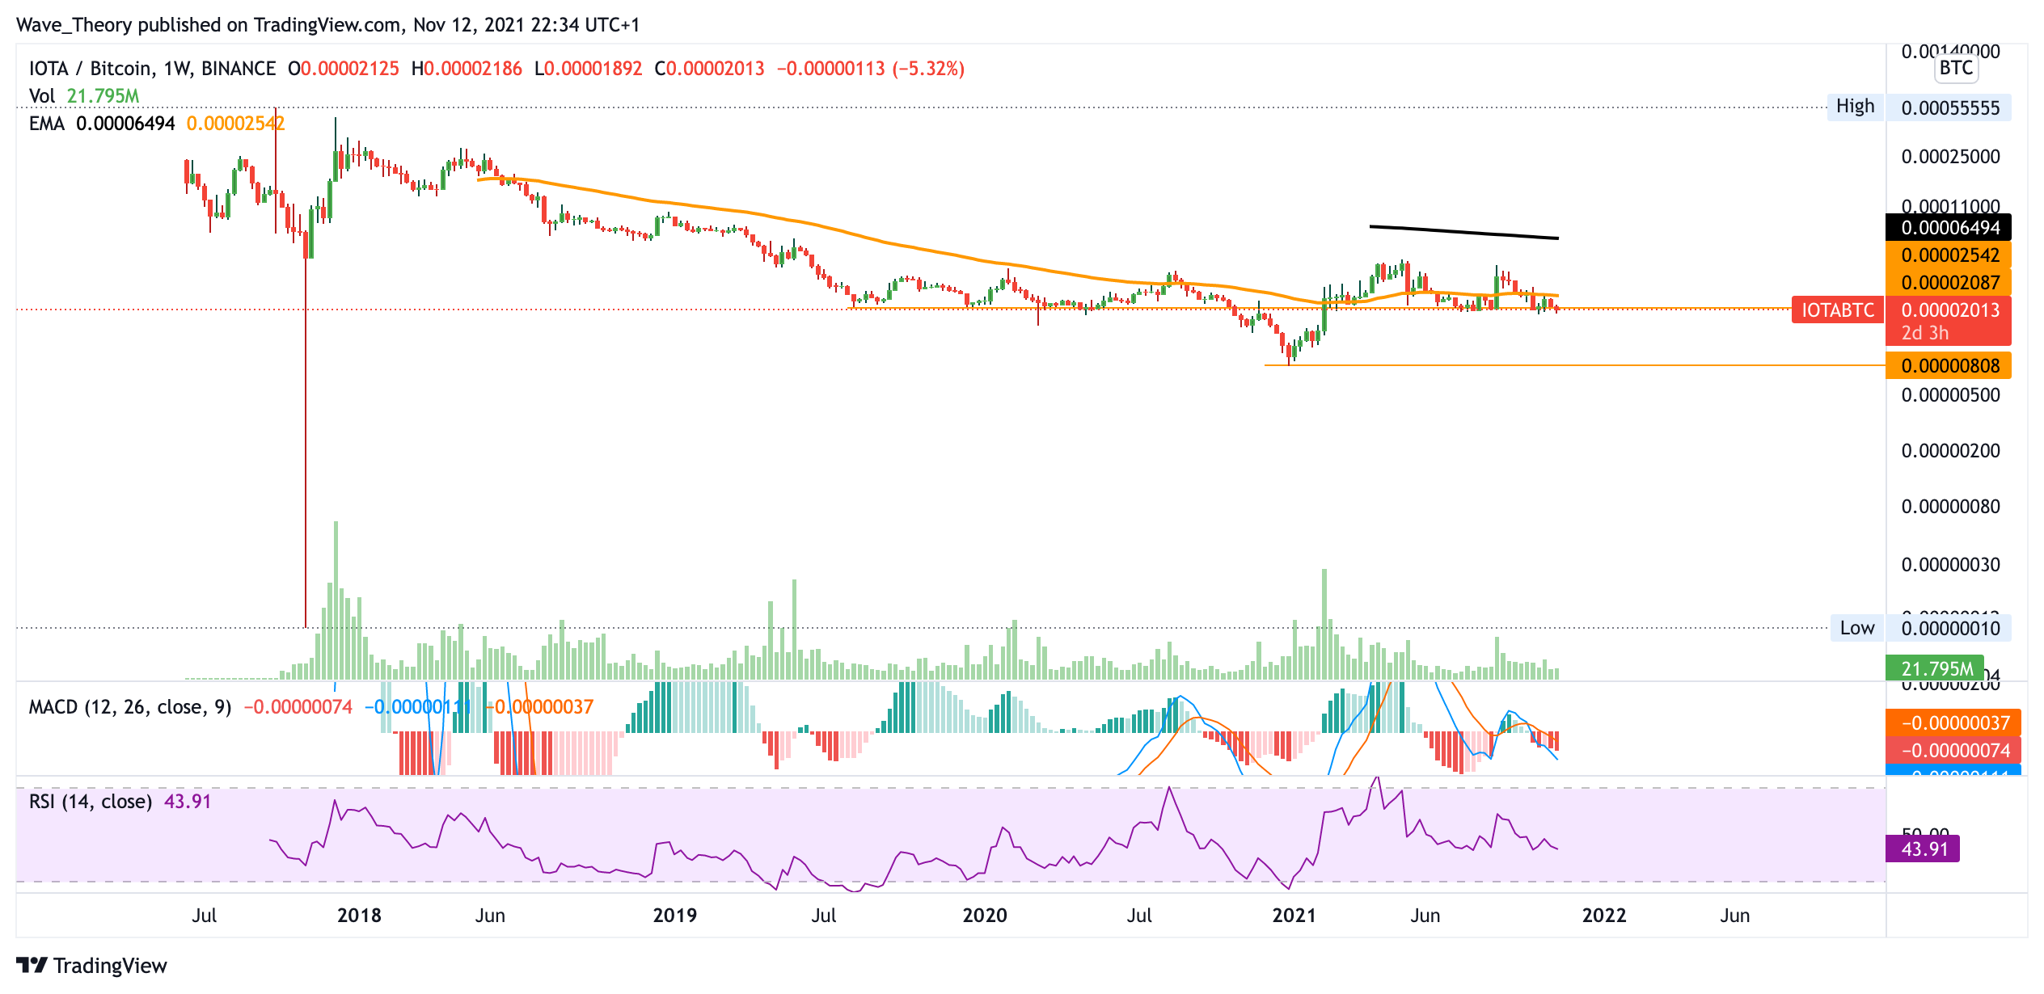
Task: Click the red IOTABTC symbol price tag
Action: [1837, 310]
